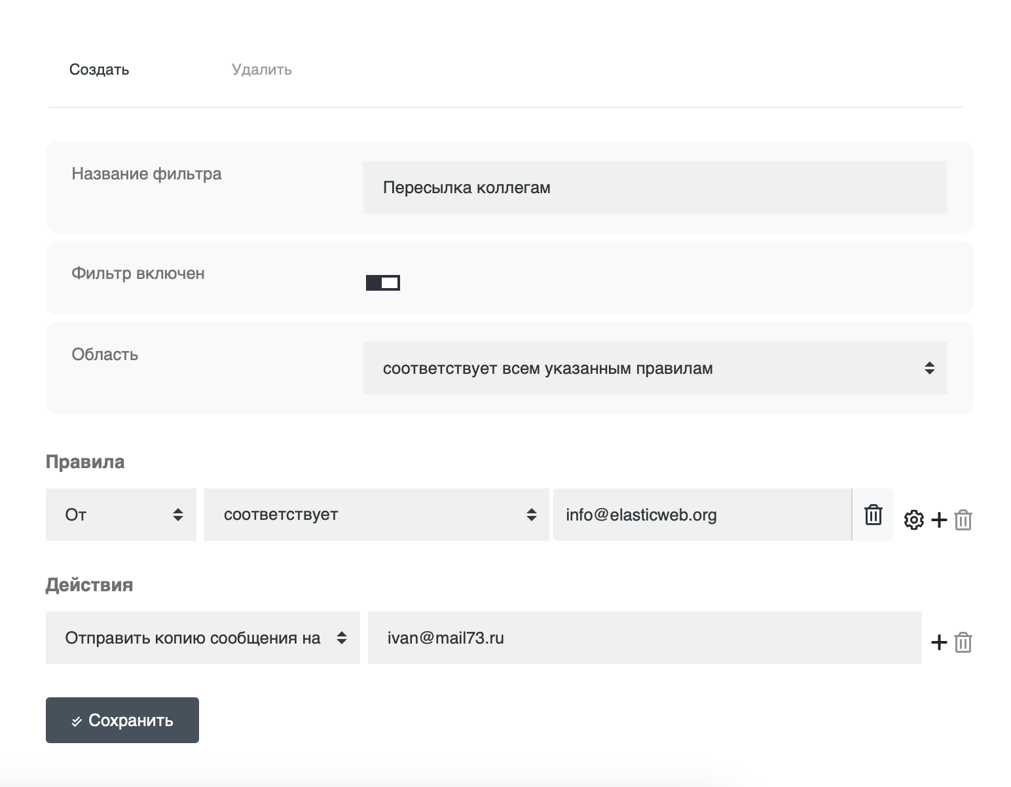The height and width of the screenshot is (787, 1011).
Task: Toggle the 'Фильтр включен' switch
Action: (383, 283)
